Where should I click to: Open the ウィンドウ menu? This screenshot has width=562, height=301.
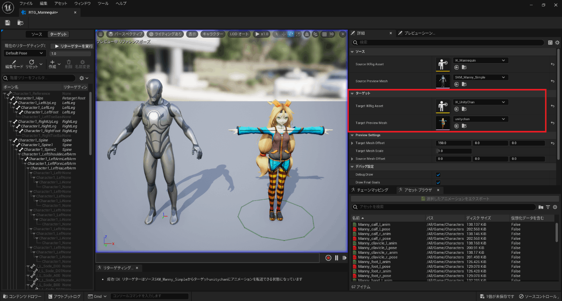coord(82,3)
